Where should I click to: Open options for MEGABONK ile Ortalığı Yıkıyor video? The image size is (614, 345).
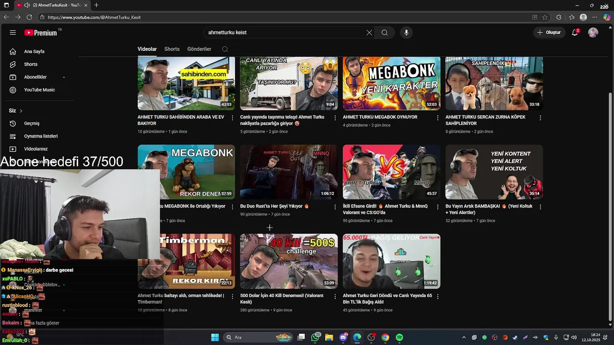tap(233, 207)
